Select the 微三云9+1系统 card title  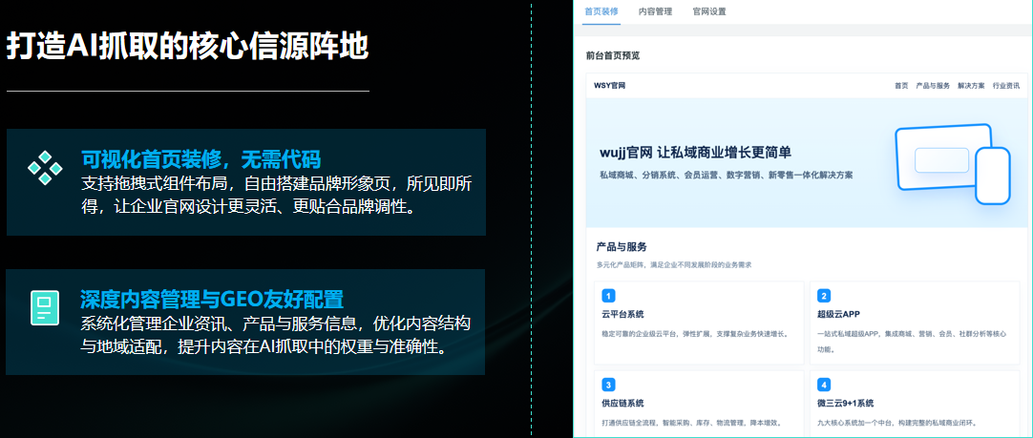(x=845, y=403)
